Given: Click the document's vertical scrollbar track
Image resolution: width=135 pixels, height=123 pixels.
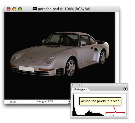Looking at the screenshot, I should coord(117,47).
